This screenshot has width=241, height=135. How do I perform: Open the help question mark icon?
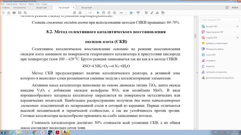click(x=227, y=7)
